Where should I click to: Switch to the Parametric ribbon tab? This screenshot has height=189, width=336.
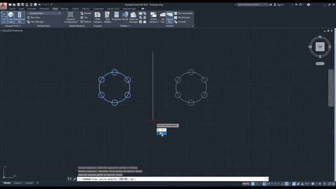(x=44, y=9)
